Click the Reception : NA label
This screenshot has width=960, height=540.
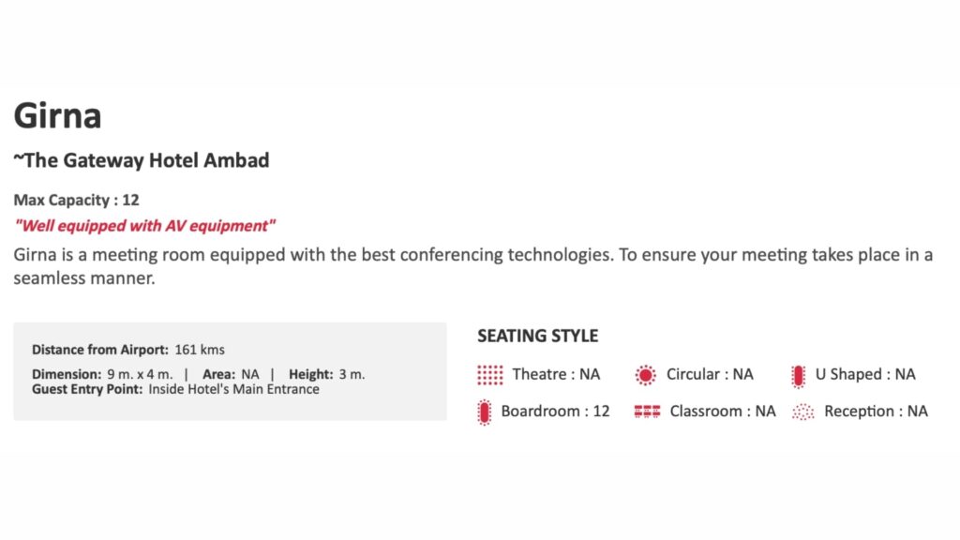[x=876, y=412]
